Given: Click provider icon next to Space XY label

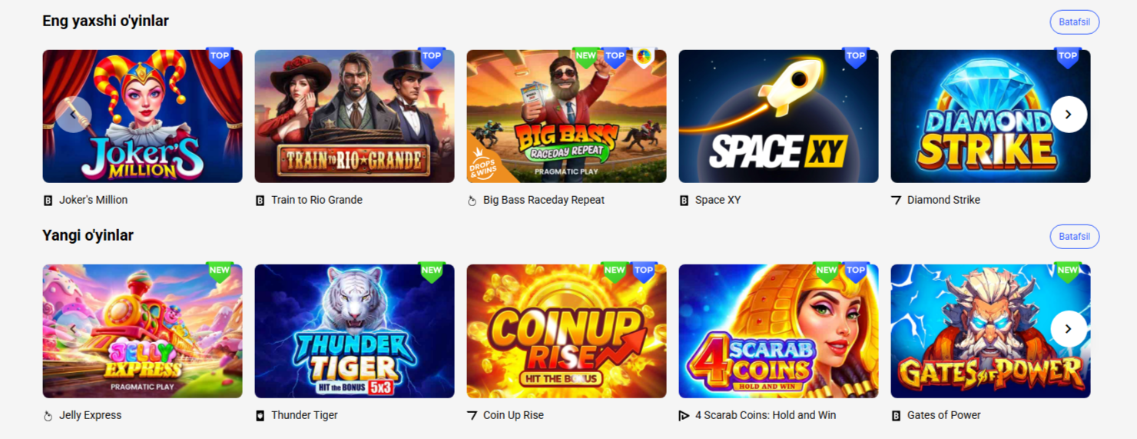Looking at the screenshot, I should [685, 201].
